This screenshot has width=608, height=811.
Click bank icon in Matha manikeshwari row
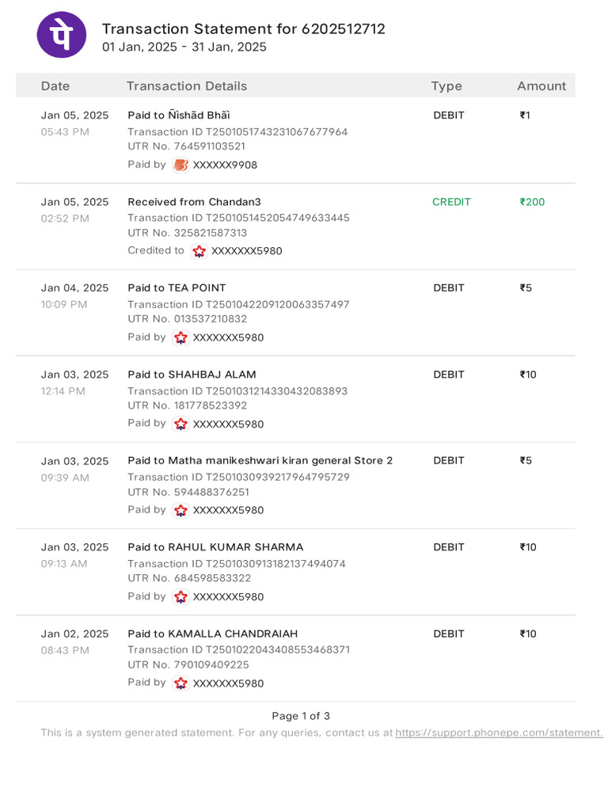click(x=180, y=510)
